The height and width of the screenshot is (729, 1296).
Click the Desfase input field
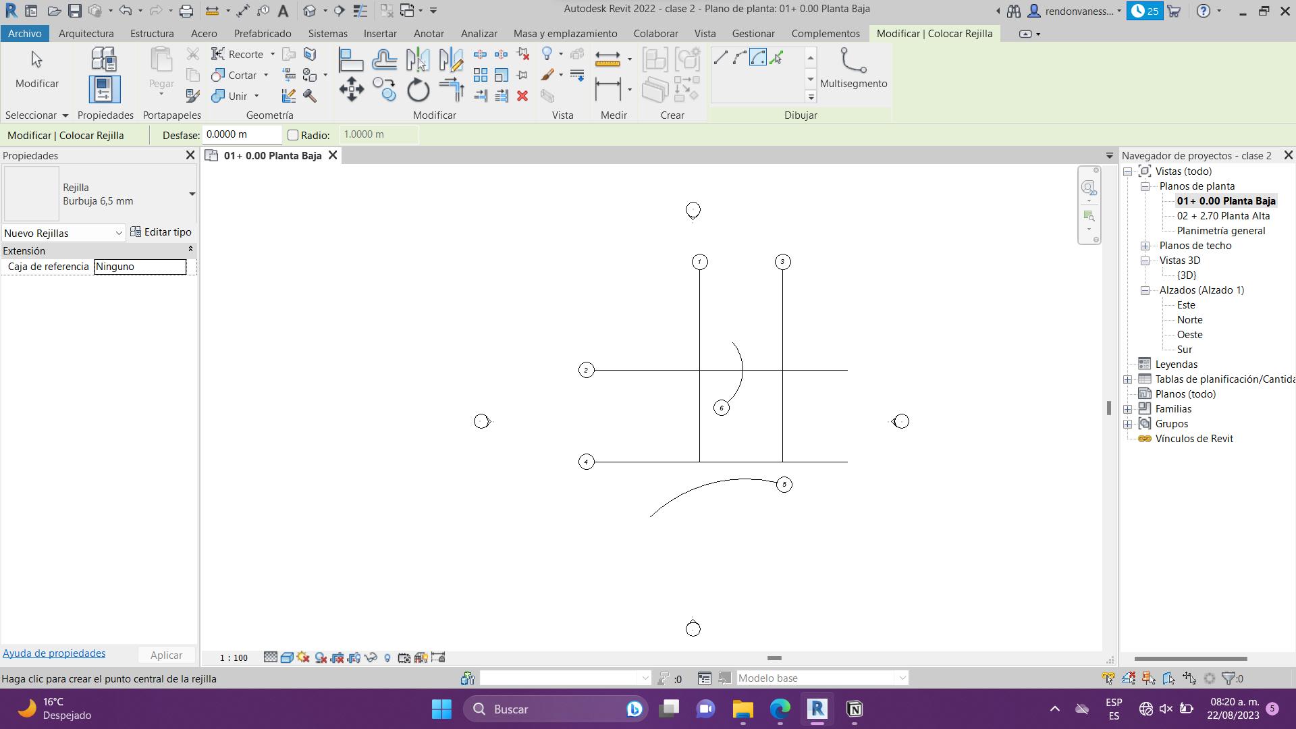coord(241,135)
